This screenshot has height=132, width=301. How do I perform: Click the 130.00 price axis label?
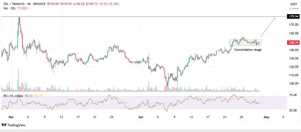294,58
